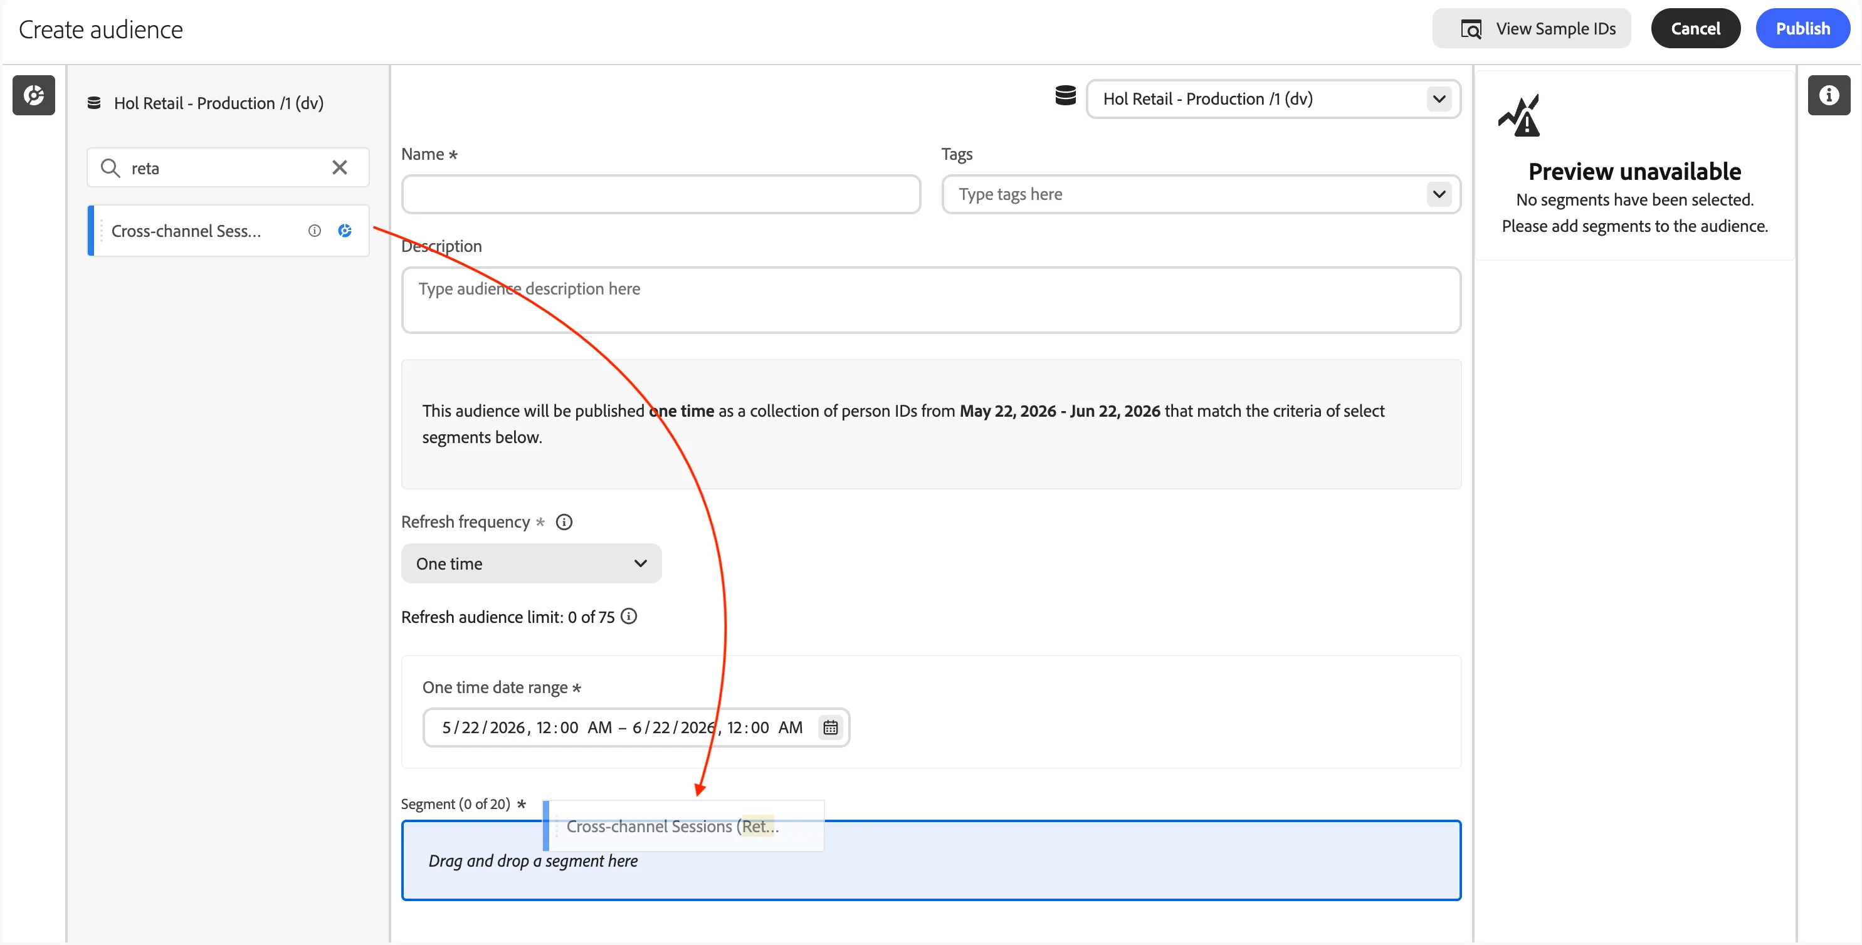Click the segment drop zone area

click(x=931, y=860)
